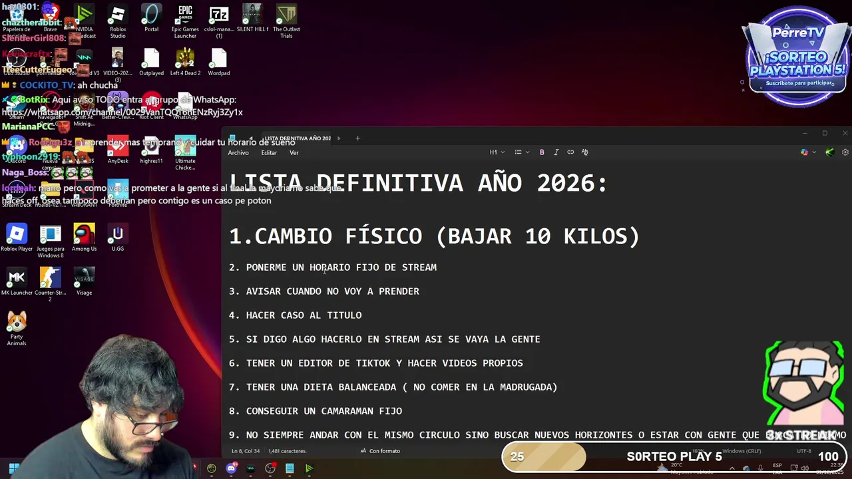Launch Counter-Strike 2 desktop icon
This screenshot has width=852, height=479.
click(x=51, y=285)
